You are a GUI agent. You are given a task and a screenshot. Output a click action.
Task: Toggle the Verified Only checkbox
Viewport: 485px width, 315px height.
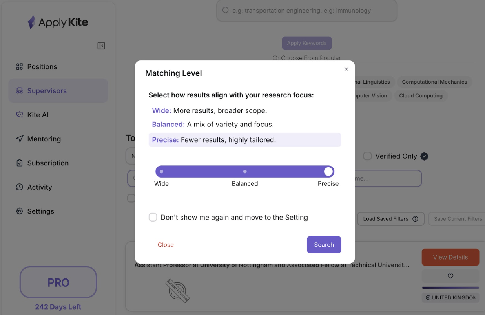coord(368,156)
